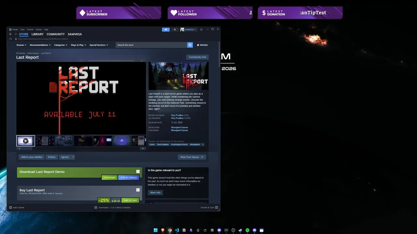Click Windows Start button on taskbar
Screen dimensions: 417x234
tap(156, 230)
